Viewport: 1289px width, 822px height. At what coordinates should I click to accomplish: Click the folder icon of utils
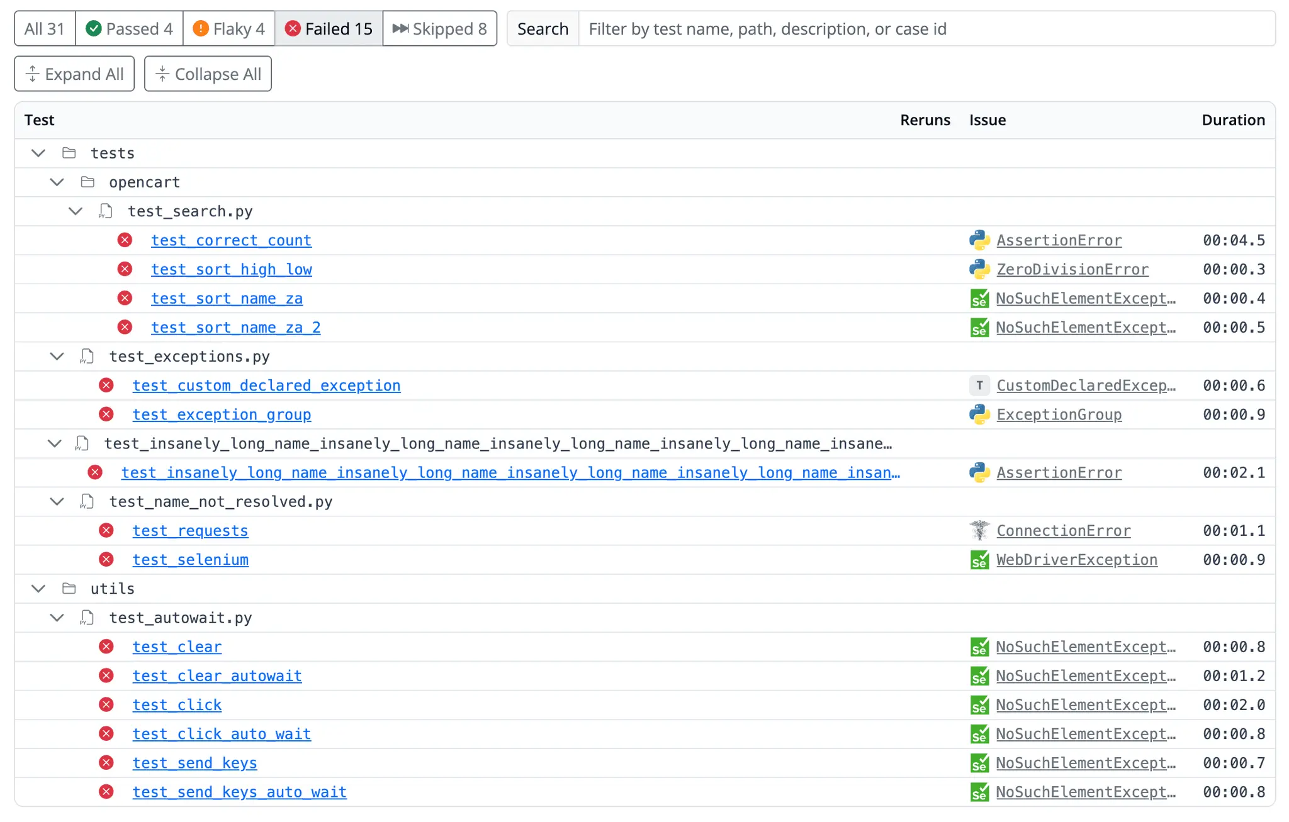69,589
